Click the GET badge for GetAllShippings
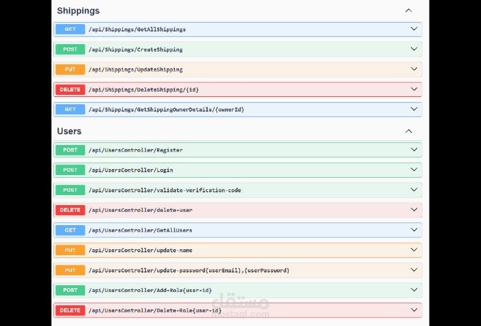This screenshot has height=326, width=481. (x=70, y=29)
